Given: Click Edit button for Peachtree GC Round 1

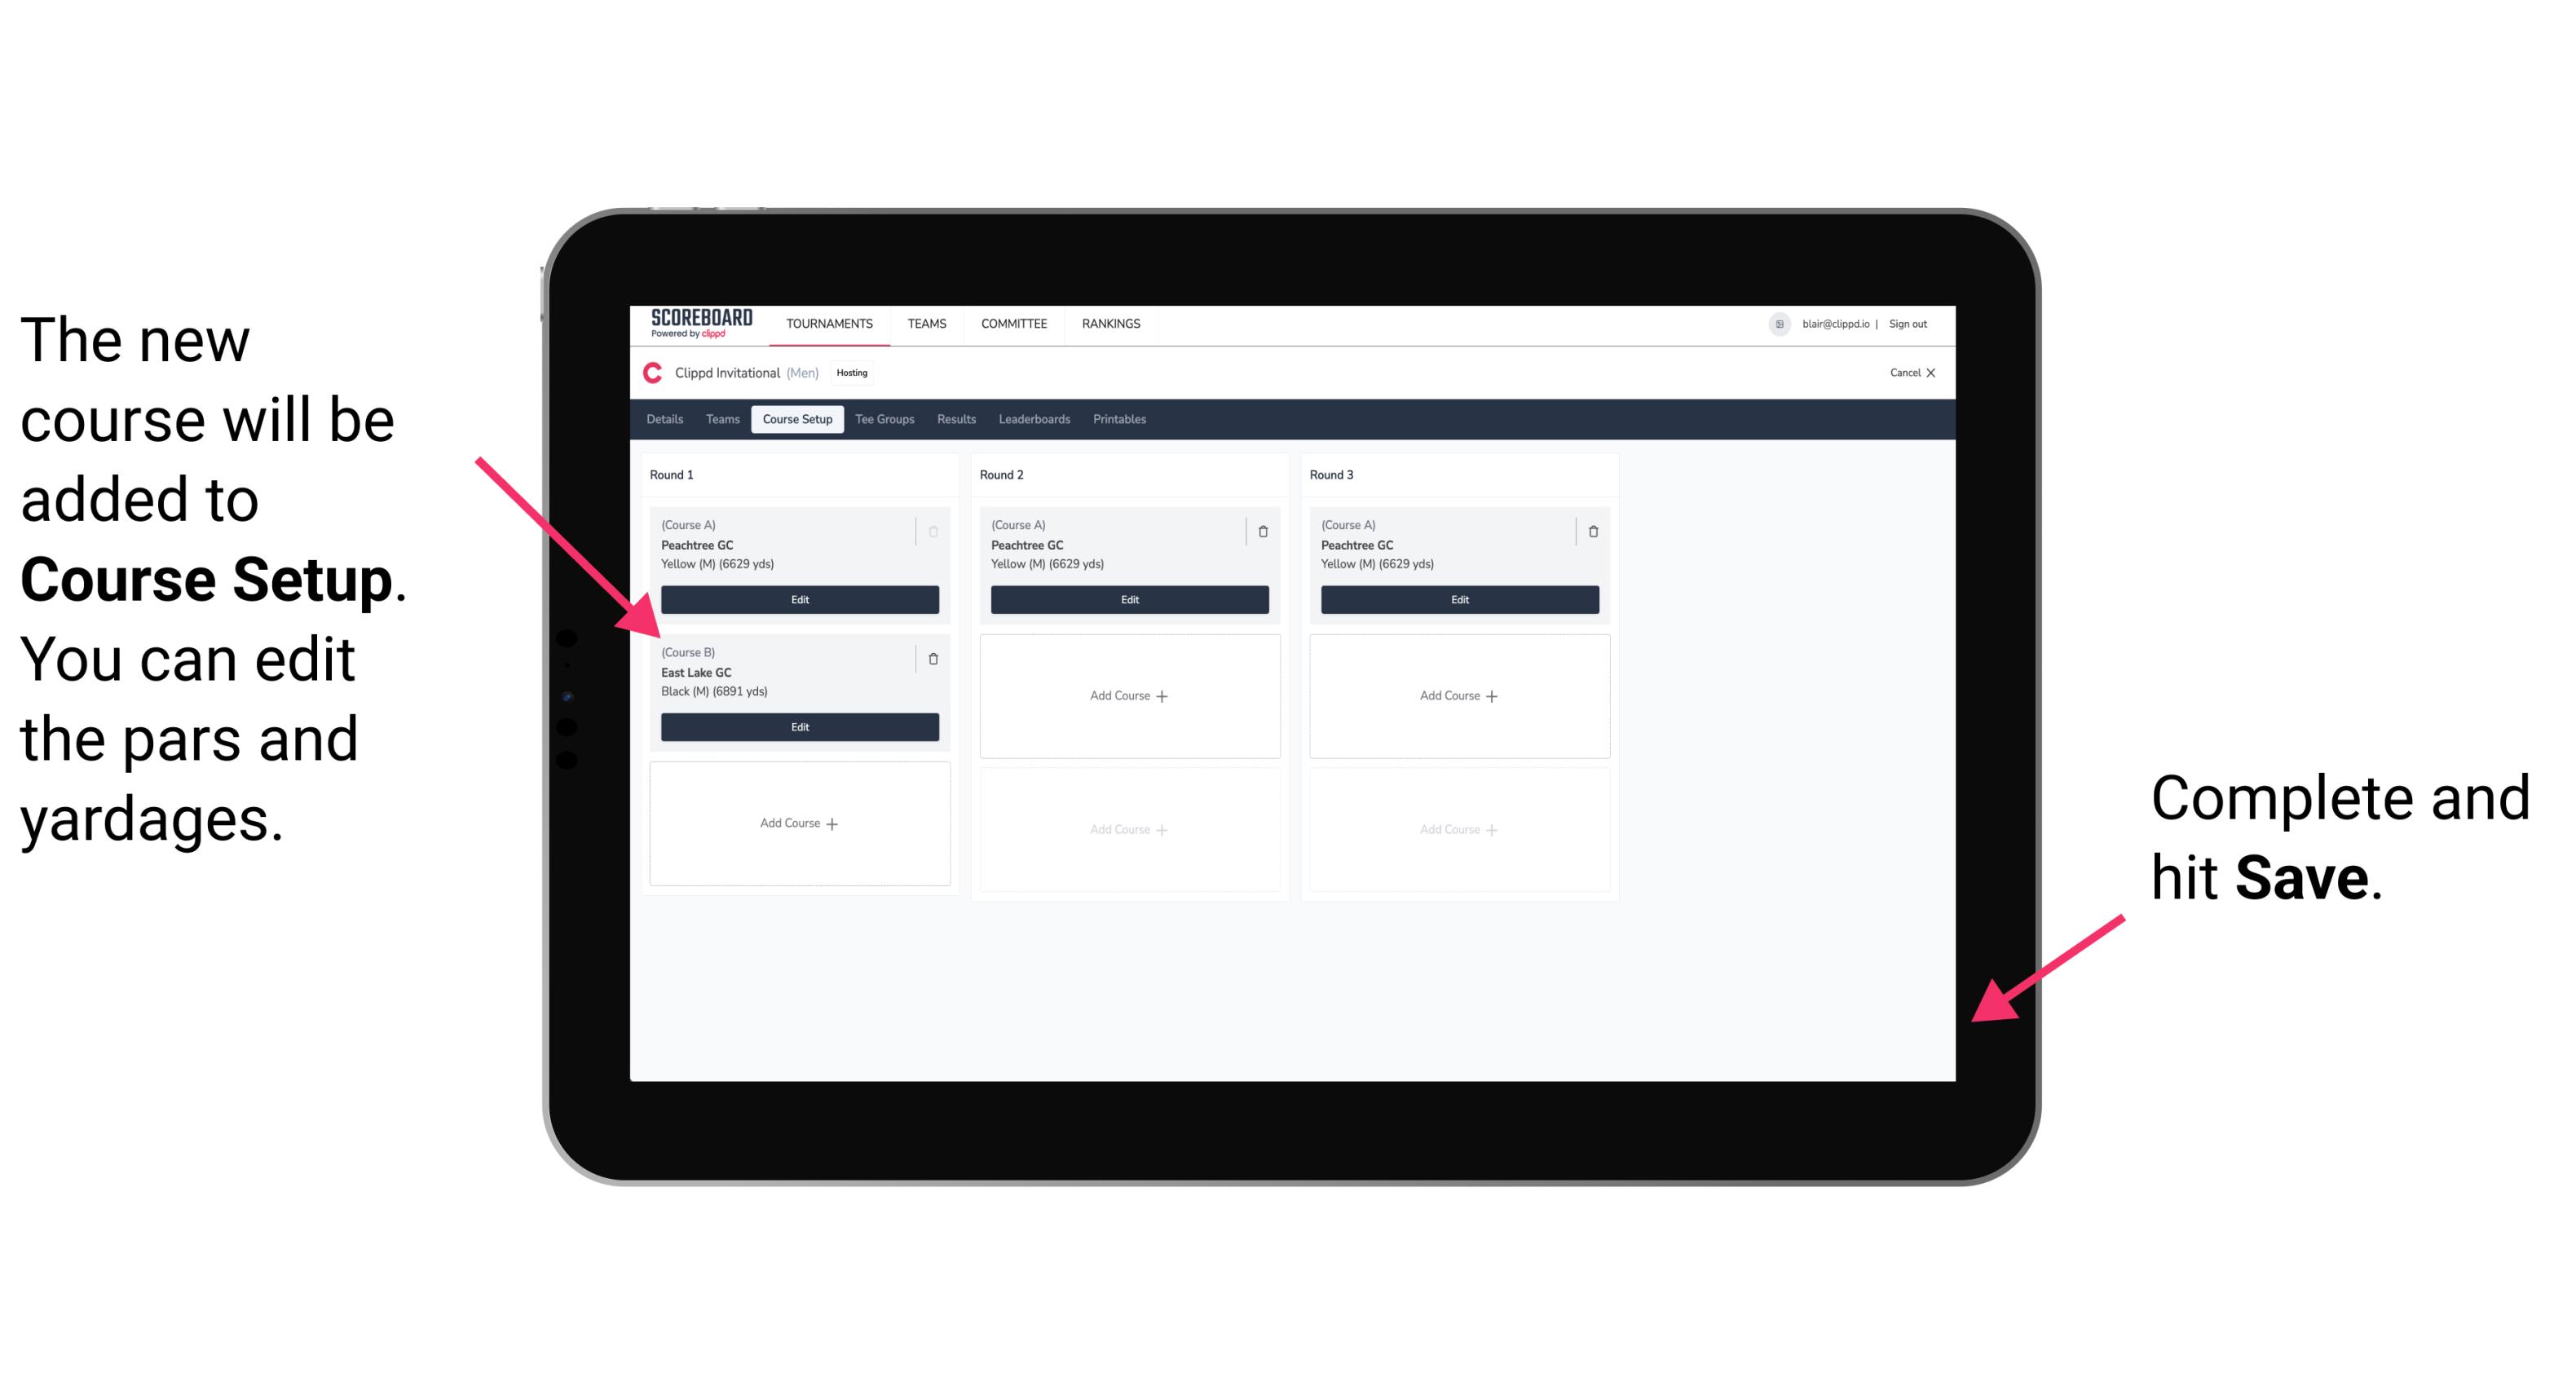Looking at the screenshot, I should tap(798, 598).
